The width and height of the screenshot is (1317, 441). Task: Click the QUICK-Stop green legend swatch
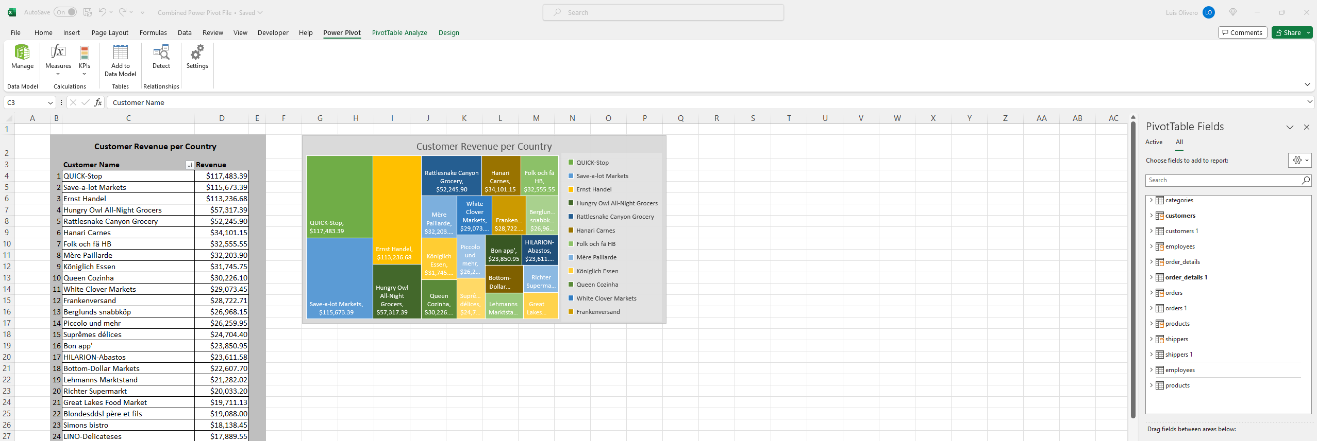[x=571, y=163]
